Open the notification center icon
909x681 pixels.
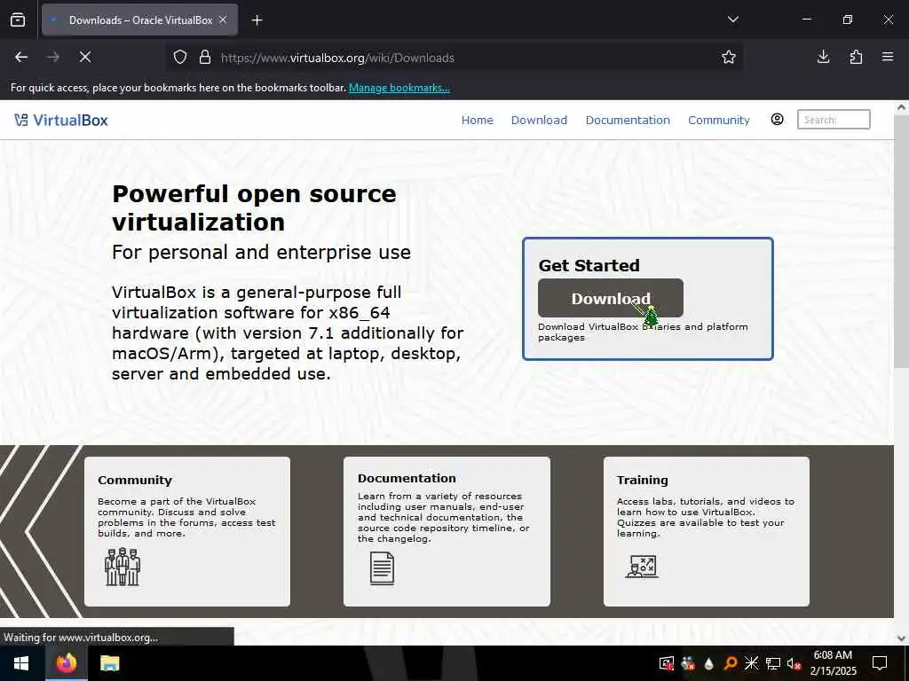pyautogui.click(x=880, y=663)
